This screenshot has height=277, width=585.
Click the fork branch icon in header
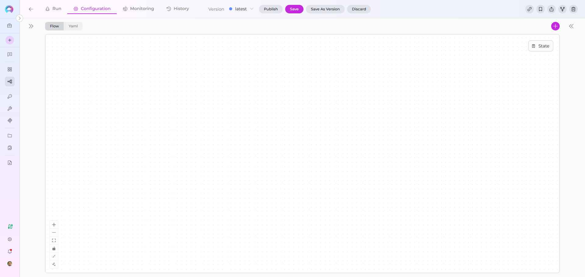click(562, 9)
